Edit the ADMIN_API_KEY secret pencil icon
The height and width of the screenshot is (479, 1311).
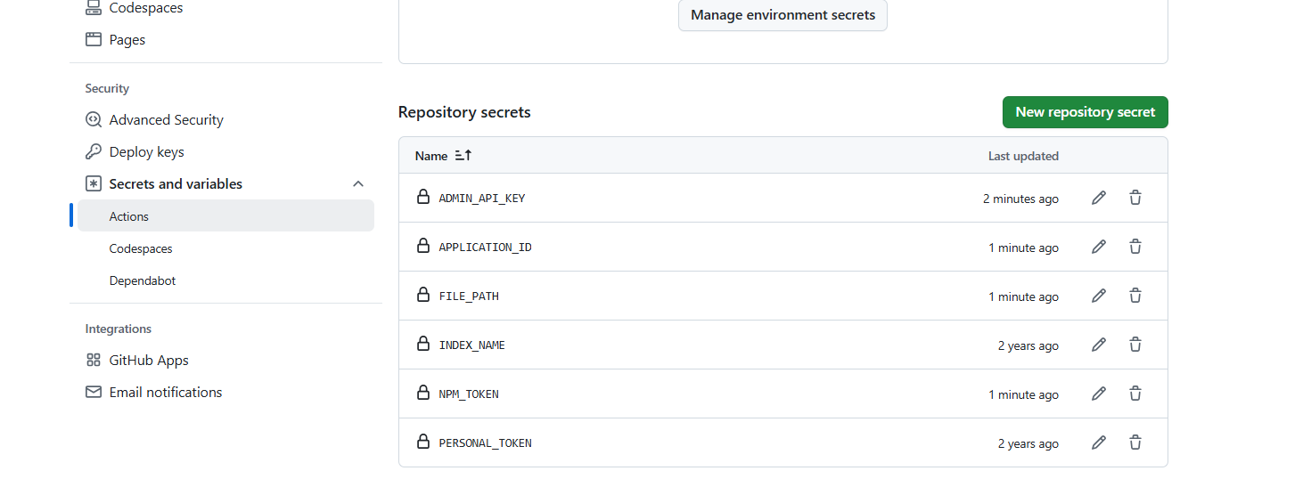pos(1099,198)
